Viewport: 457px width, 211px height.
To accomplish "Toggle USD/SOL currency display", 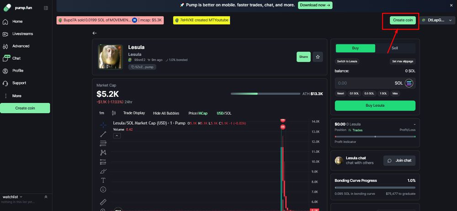I will point(224,113).
